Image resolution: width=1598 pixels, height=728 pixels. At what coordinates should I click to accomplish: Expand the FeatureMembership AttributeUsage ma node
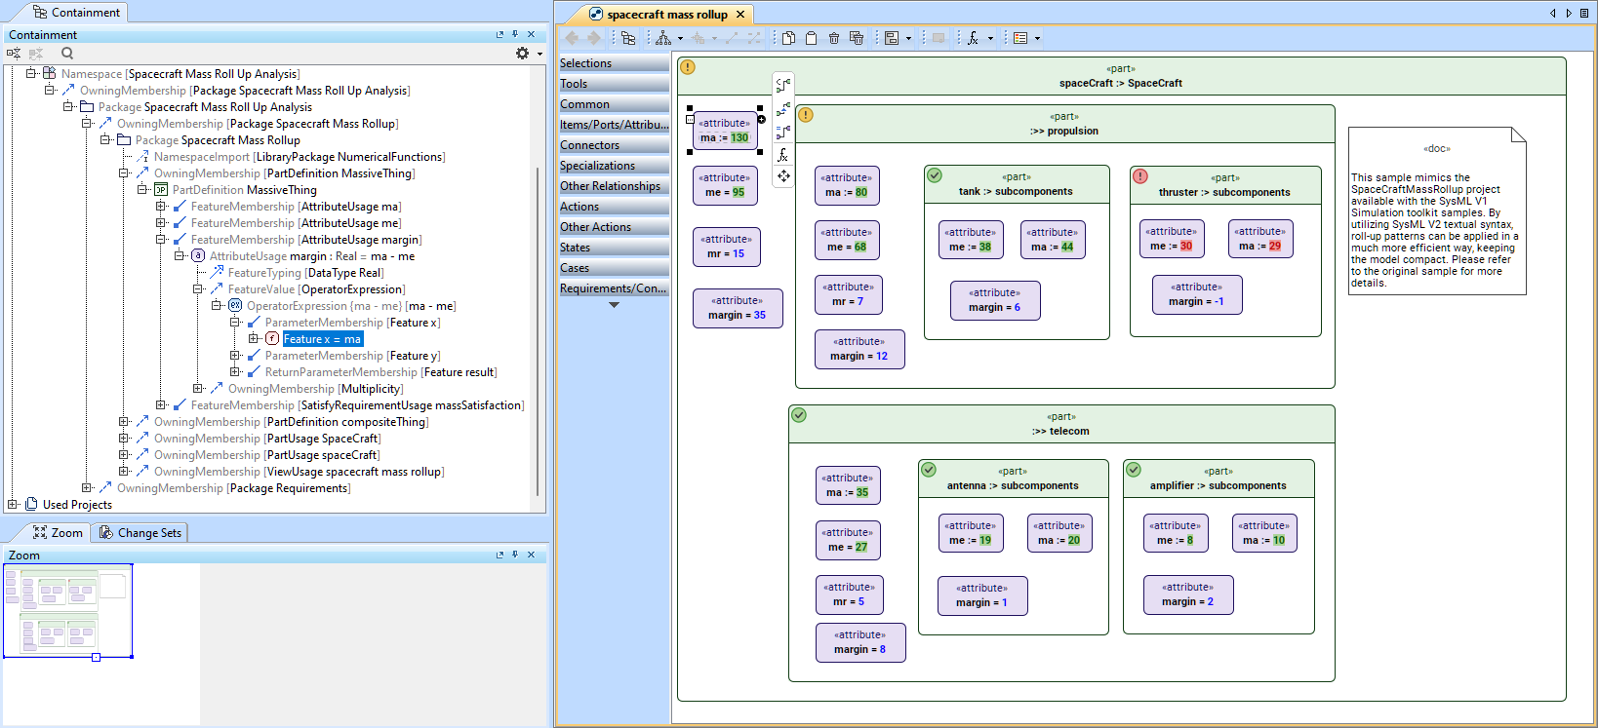tap(161, 207)
